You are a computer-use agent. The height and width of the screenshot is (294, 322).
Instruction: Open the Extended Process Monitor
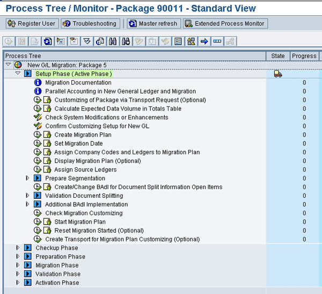[x=225, y=24]
